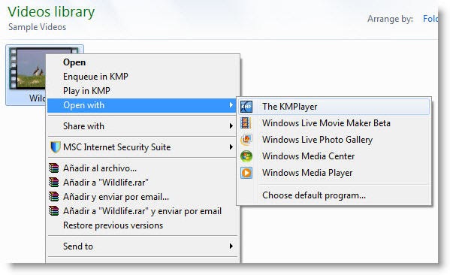The width and height of the screenshot is (450, 275).
Task: Select Open from the context menu
Action: click(74, 62)
